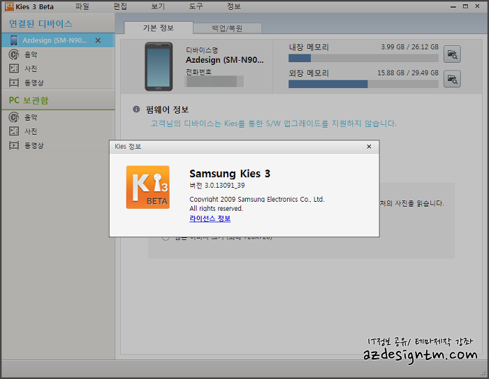
Task: Click the firmware upgrade unsupported notice text
Action: click(x=274, y=124)
